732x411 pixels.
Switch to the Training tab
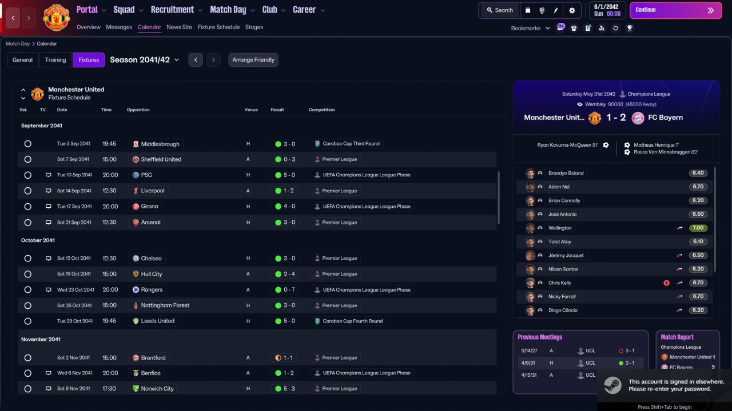[x=55, y=60]
